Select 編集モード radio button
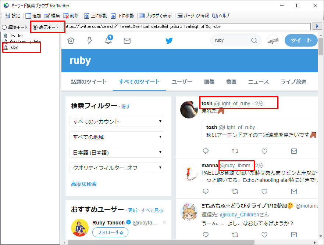 click(15, 27)
